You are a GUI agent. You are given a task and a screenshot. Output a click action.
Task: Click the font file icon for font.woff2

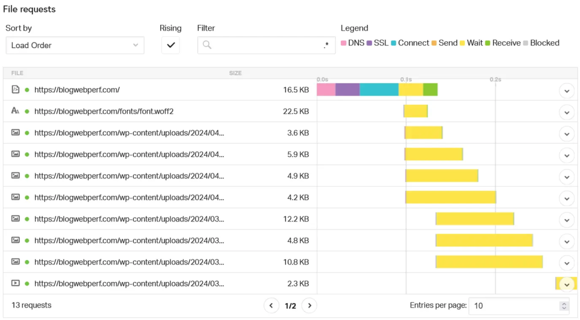pos(15,111)
